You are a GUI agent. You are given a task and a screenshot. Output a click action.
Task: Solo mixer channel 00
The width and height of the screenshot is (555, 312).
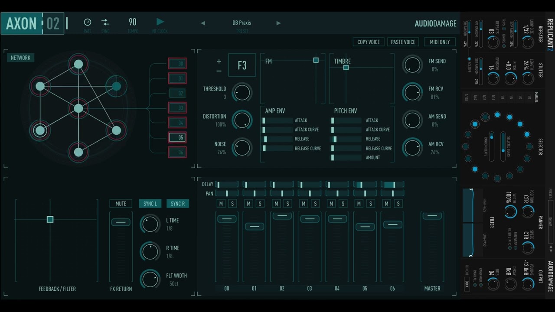coord(232,204)
